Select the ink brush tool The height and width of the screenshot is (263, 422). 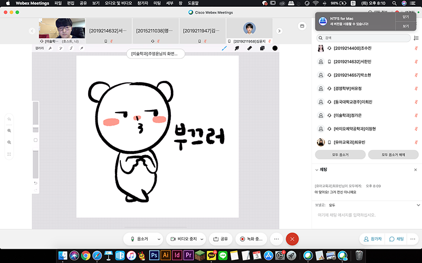pos(237,48)
